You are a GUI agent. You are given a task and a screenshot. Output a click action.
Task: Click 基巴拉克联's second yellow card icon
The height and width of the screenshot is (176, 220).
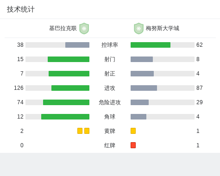(x=87, y=131)
